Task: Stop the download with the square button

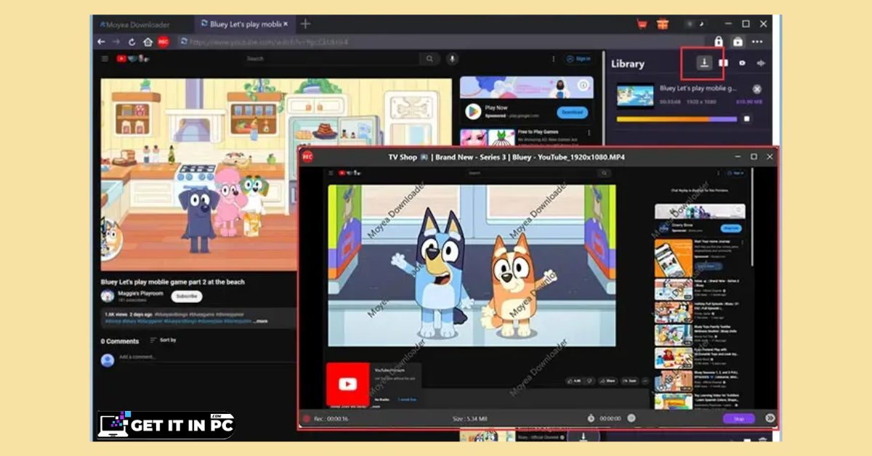Action: (x=746, y=119)
